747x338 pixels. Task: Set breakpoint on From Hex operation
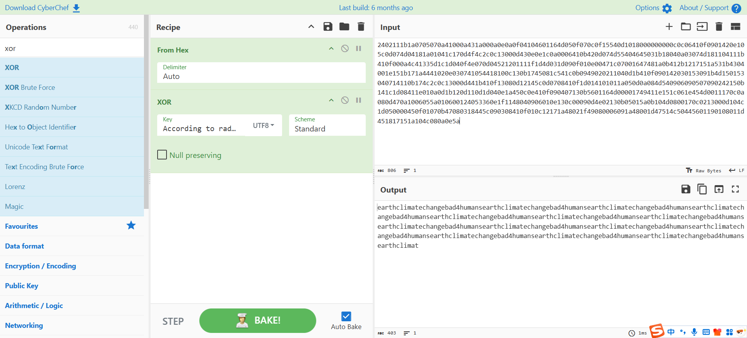coord(359,49)
